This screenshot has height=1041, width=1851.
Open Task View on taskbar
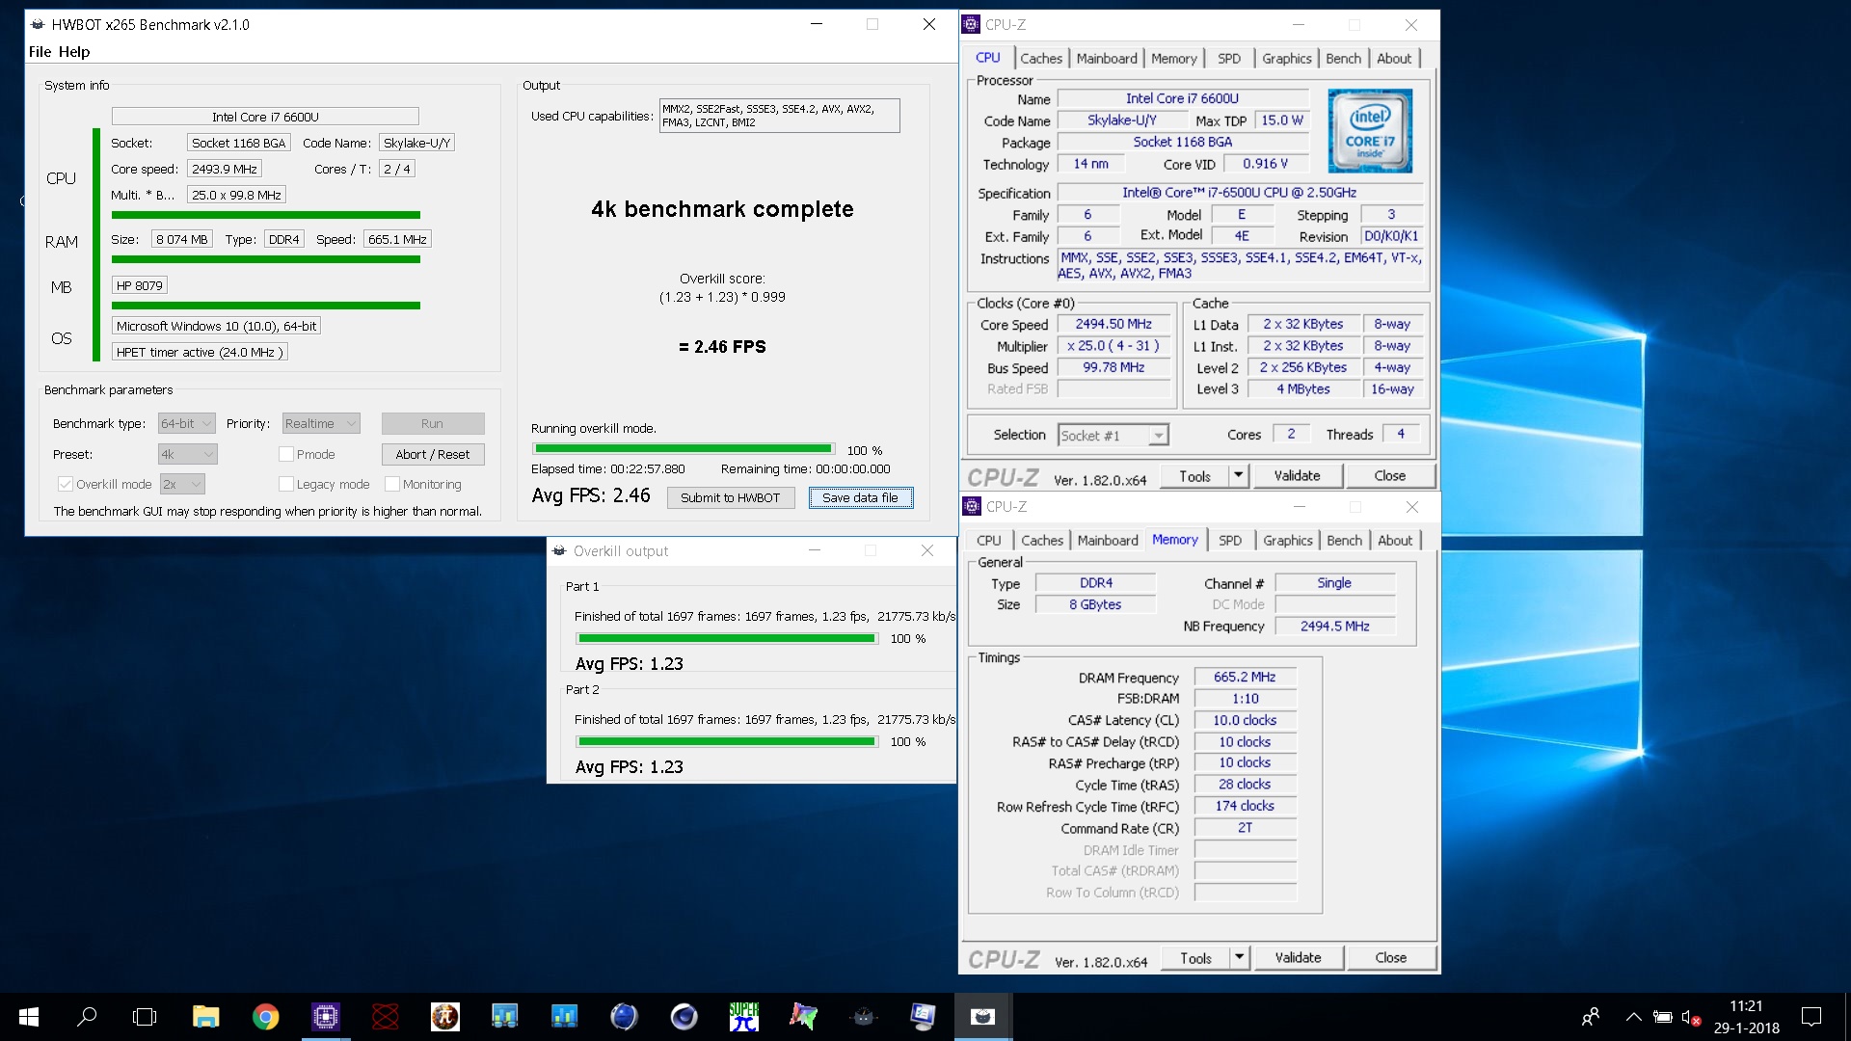point(145,1016)
